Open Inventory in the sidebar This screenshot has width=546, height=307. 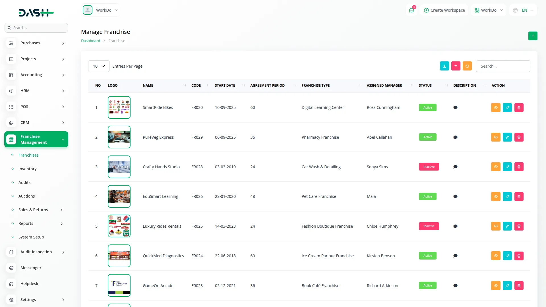click(x=28, y=169)
